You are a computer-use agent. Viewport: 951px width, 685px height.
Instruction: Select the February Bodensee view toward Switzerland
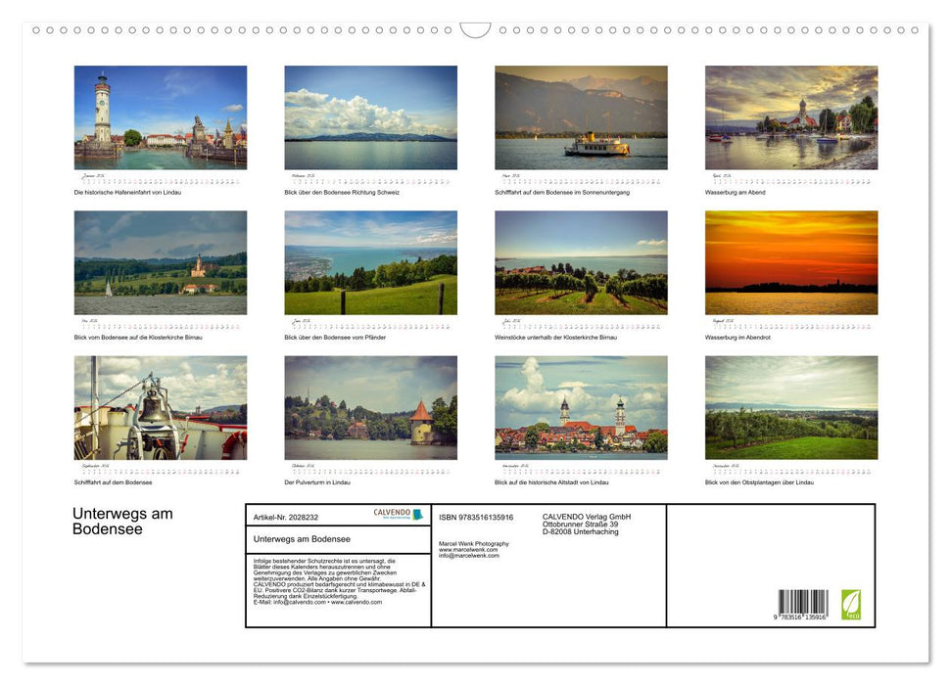[370, 117]
